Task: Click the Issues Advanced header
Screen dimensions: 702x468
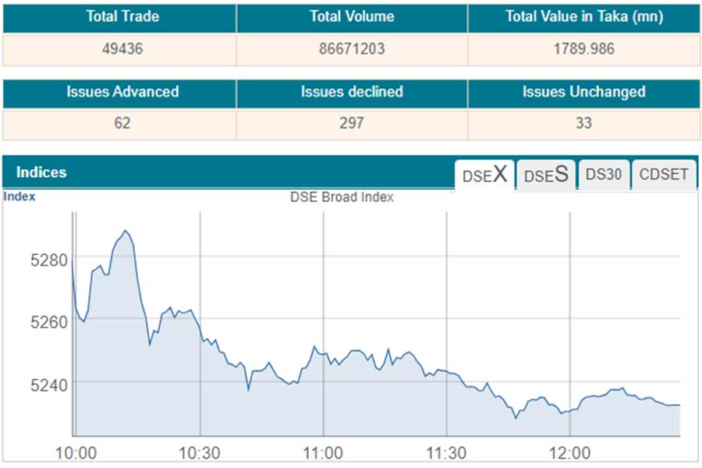Action: tap(122, 92)
